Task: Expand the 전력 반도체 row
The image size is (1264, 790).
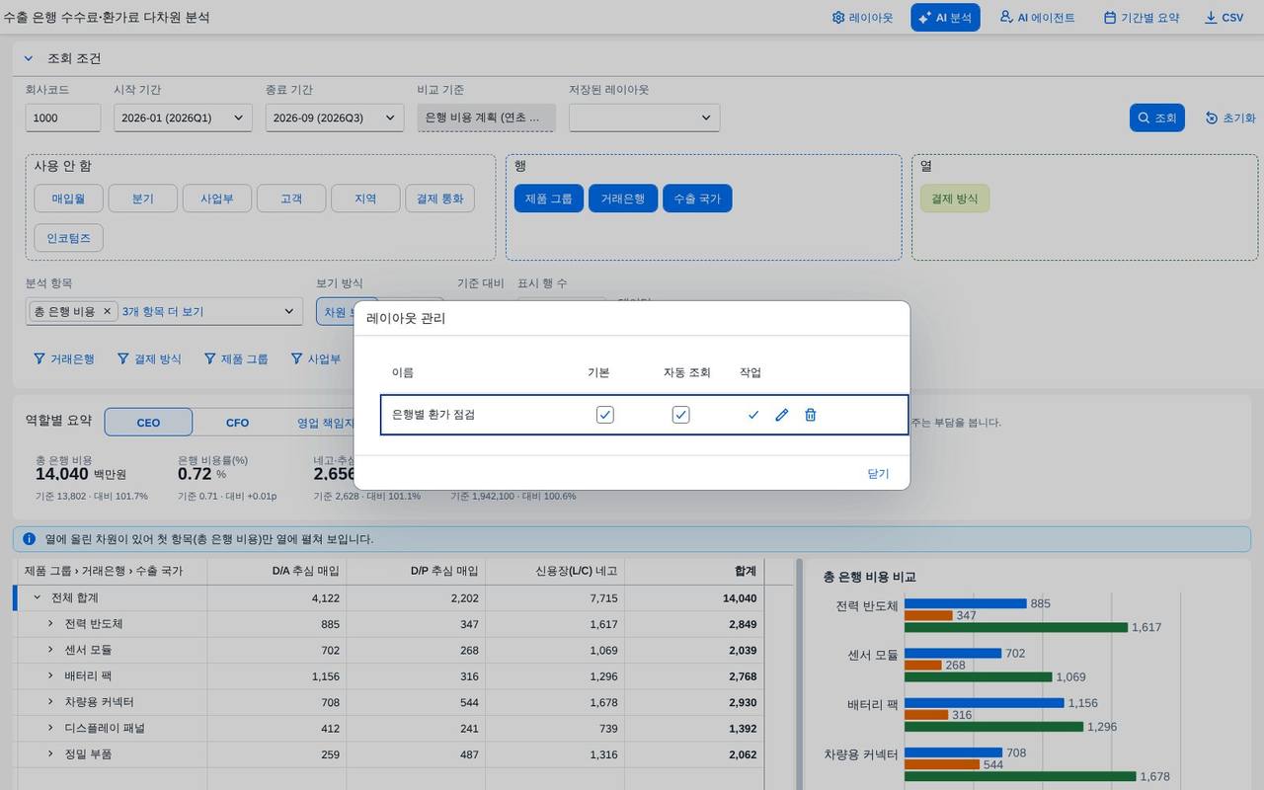Action: [51, 624]
